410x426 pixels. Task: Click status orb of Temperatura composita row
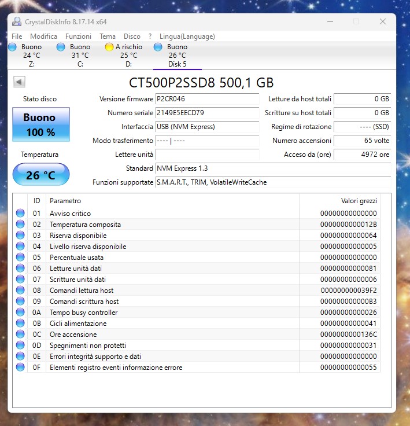[x=20, y=224]
